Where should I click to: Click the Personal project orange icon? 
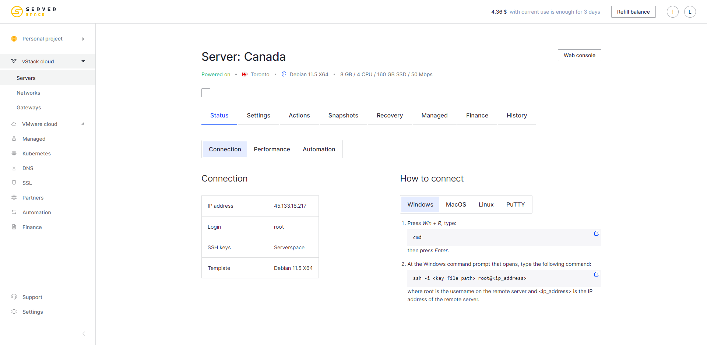click(x=14, y=39)
